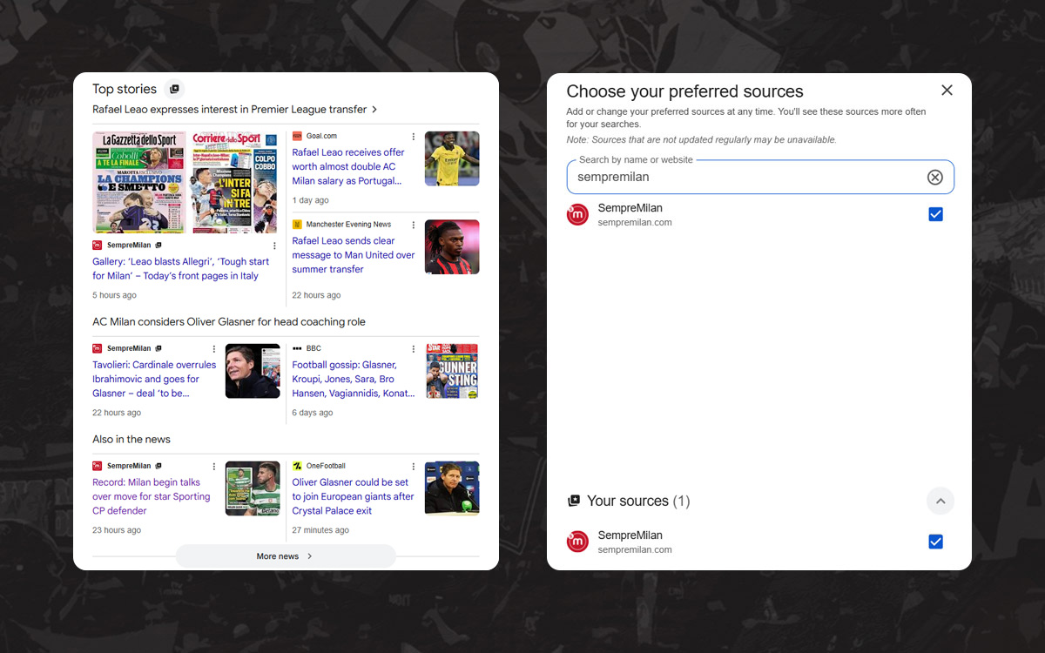Screen dimensions: 1045x653
Task: Click the Top stories heading
Action: (x=125, y=89)
